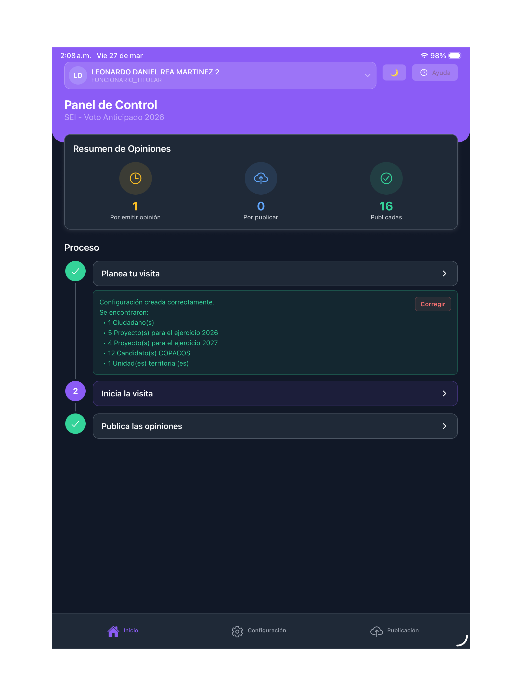Screen dimensions: 522x696
Task: Click the green check beside Publica las opiniones
Action: (75, 424)
